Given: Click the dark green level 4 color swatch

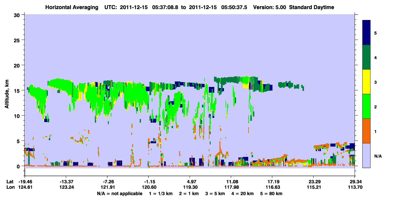Looking at the screenshot, I should pos(366,57).
